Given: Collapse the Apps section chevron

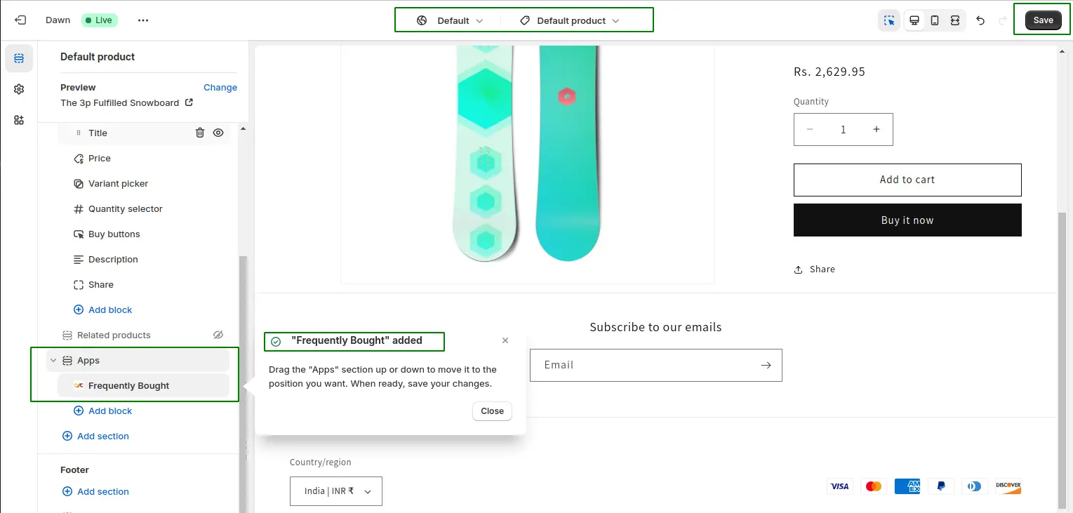Looking at the screenshot, I should click(53, 361).
